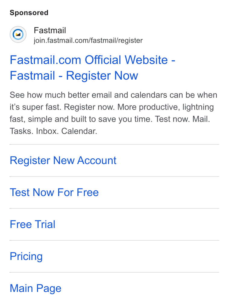Select the Fastmail advertiser name
This screenshot has width=229, height=304.
[x=50, y=30]
